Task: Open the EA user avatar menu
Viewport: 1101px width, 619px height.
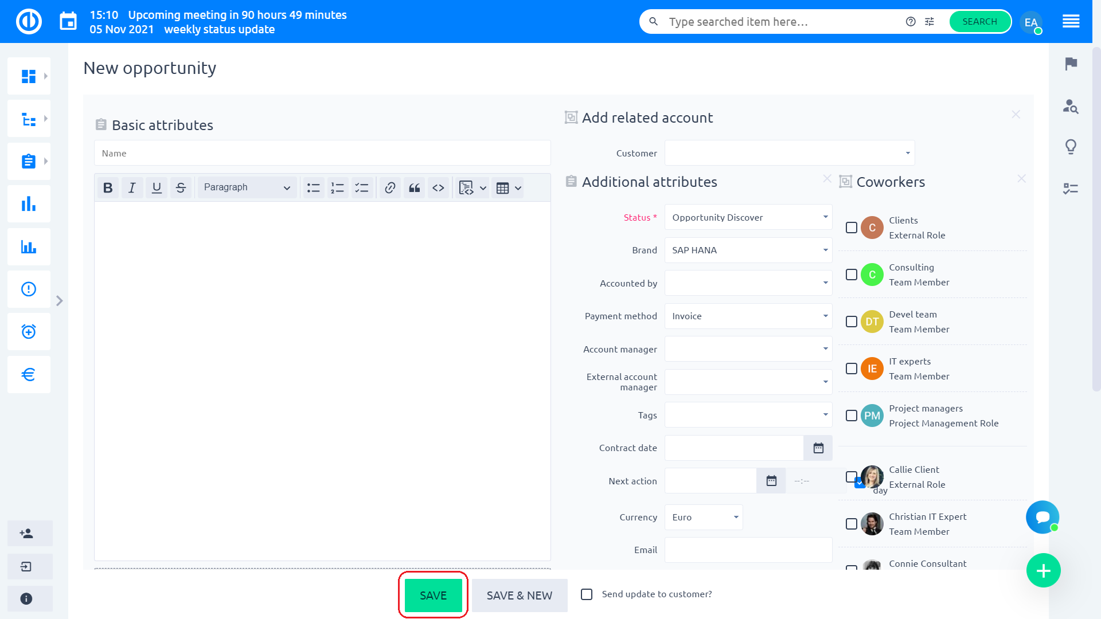Action: click(1031, 22)
